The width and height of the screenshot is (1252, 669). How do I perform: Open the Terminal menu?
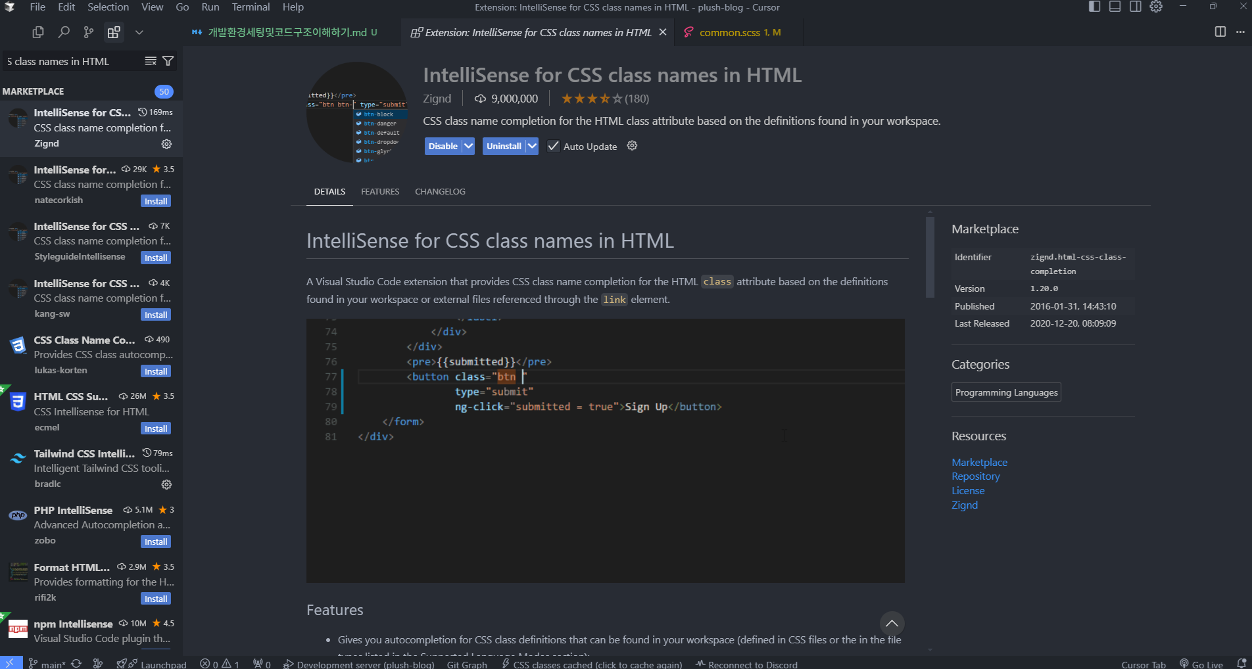point(251,7)
